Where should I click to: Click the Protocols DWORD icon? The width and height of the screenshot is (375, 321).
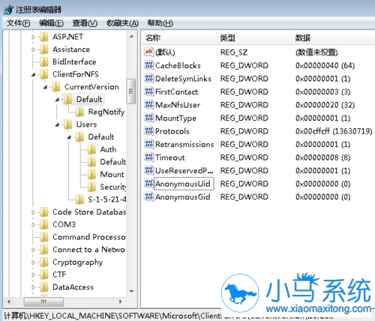click(x=148, y=131)
